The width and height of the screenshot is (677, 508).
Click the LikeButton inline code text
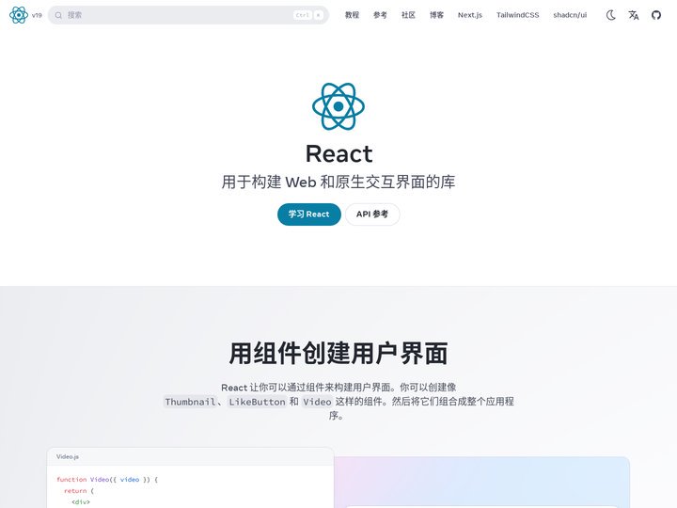257,402
